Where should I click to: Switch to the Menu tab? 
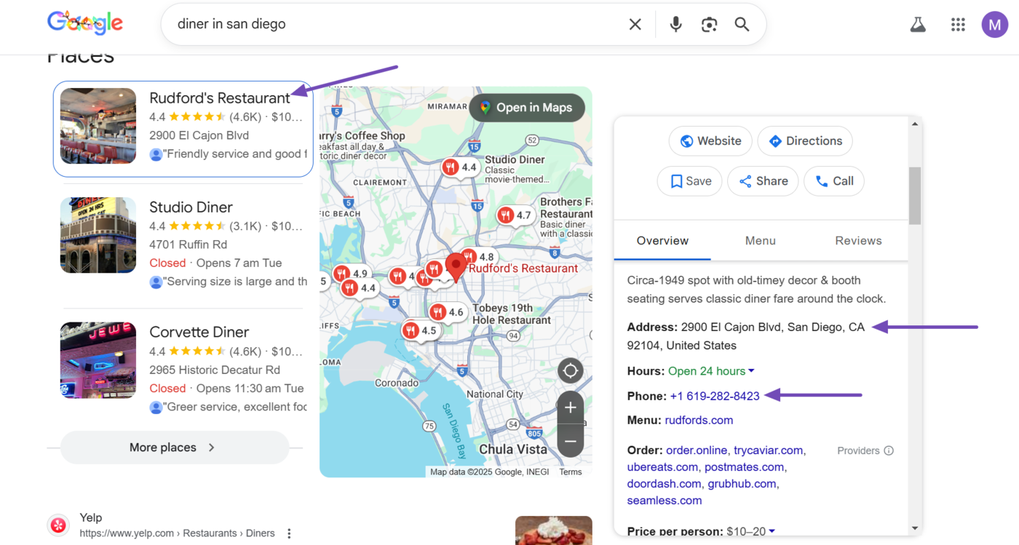pyautogui.click(x=760, y=240)
